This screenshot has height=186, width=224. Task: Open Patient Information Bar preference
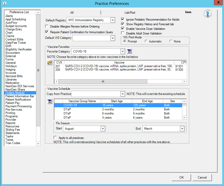point(20,96)
